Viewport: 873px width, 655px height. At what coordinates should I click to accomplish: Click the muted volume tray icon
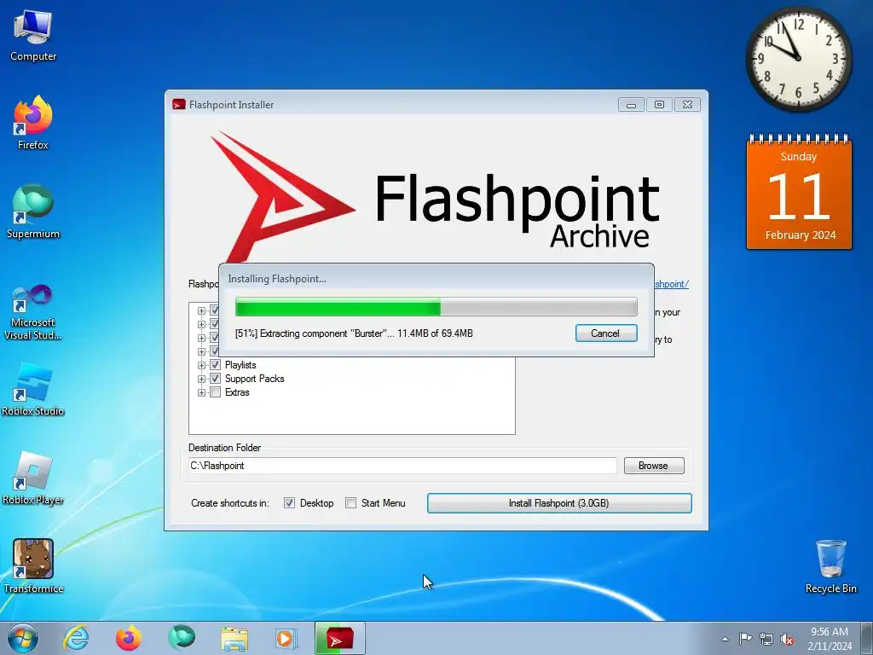(787, 639)
